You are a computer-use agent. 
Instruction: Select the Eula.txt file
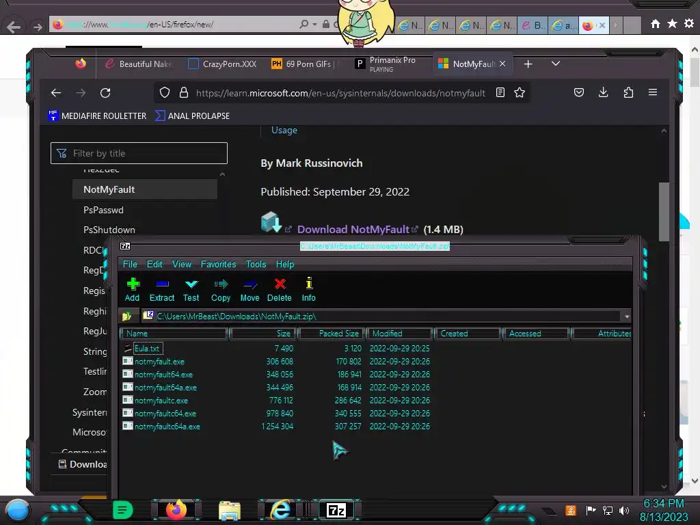[x=147, y=348]
